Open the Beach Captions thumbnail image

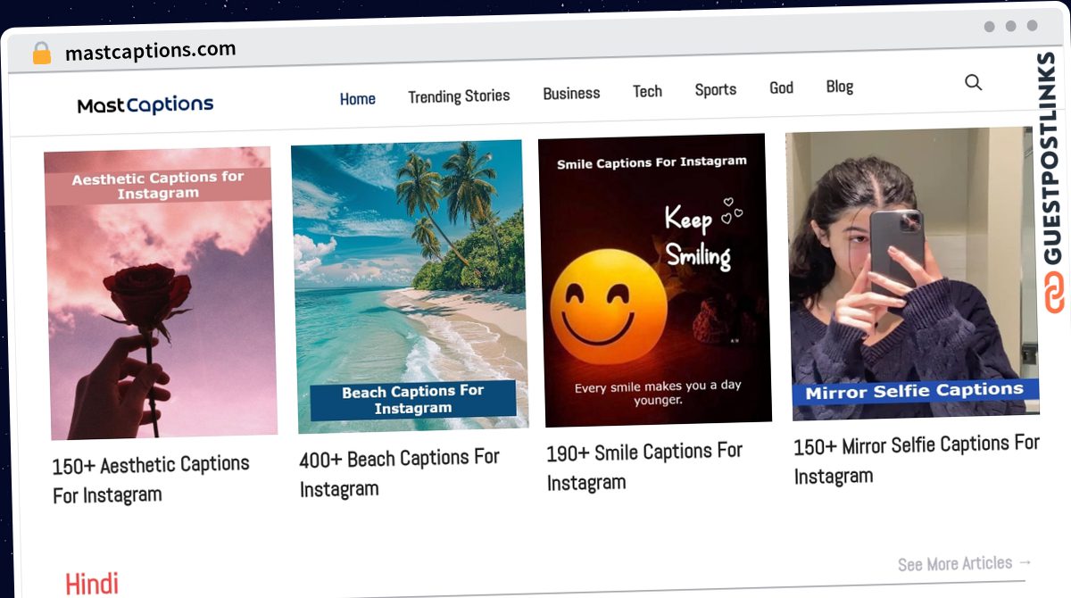coord(409,286)
